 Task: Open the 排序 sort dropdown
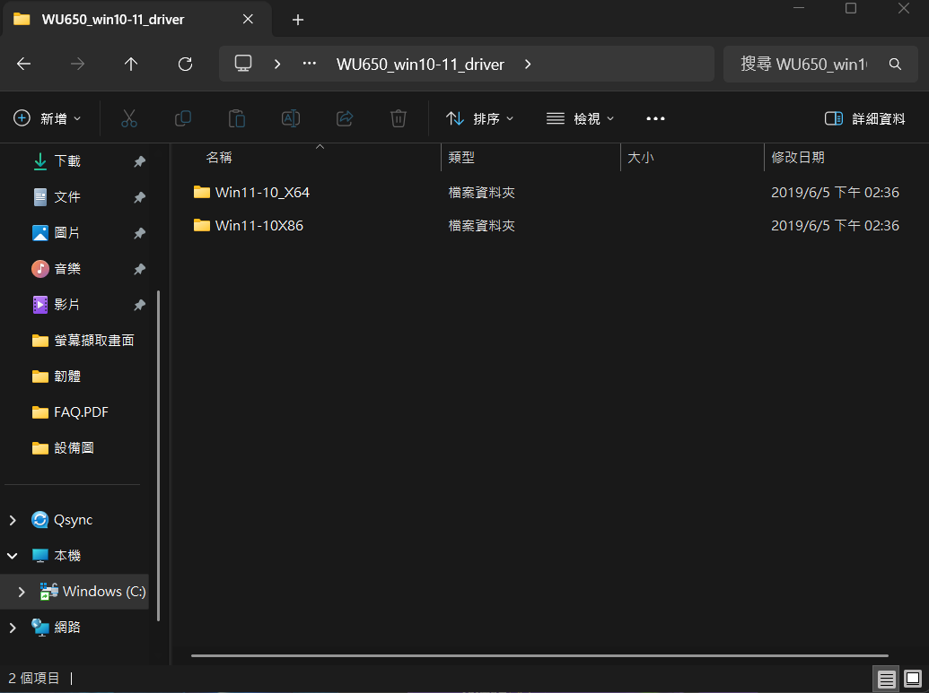pyautogui.click(x=480, y=118)
